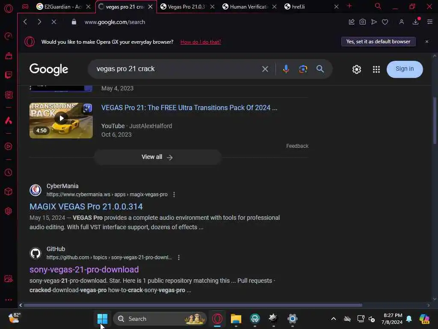Open GX Control speedometer icon
The height and width of the screenshot is (329, 438).
(x=9, y=36)
